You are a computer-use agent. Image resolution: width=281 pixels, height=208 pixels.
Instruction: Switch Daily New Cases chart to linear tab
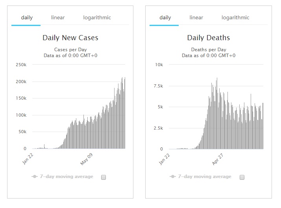pos(58,17)
